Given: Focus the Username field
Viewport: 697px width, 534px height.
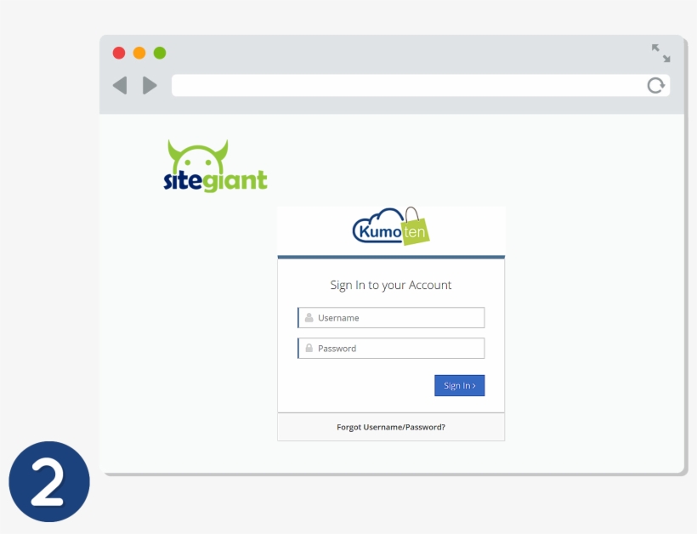Looking at the screenshot, I should pyautogui.click(x=391, y=317).
